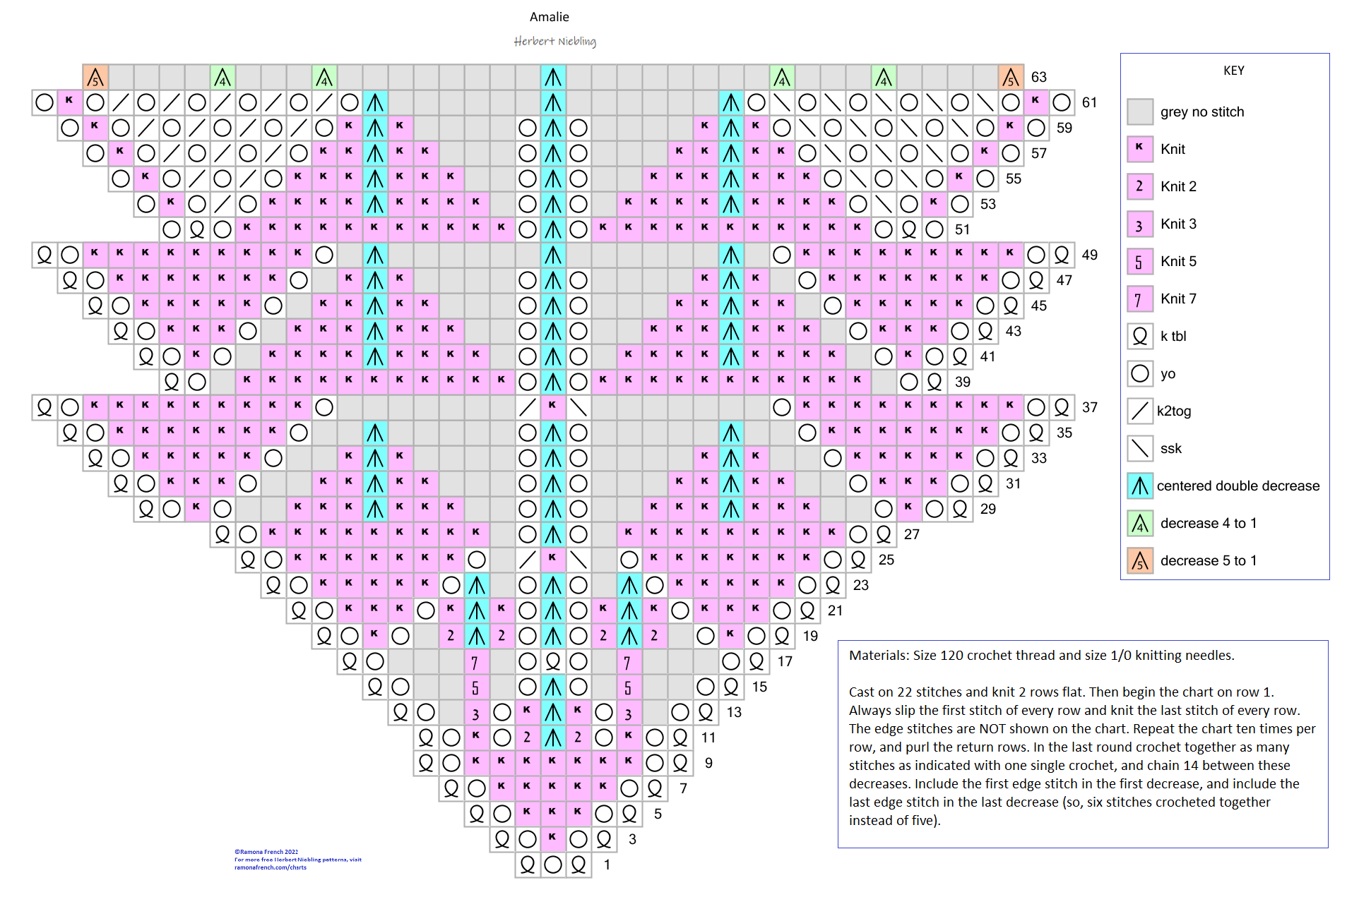Select the decrease 4 to 1 key symbol
The width and height of the screenshot is (1347, 909).
click(1139, 523)
